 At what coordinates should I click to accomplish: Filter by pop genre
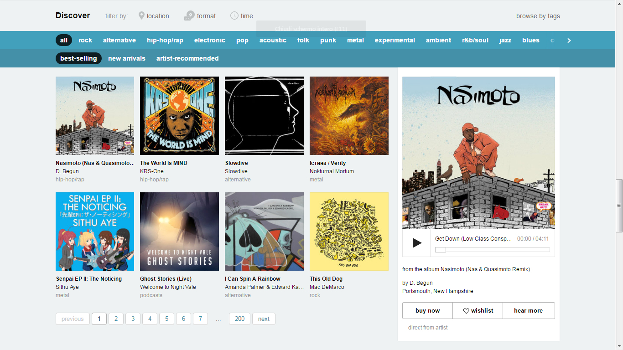tap(242, 40)
